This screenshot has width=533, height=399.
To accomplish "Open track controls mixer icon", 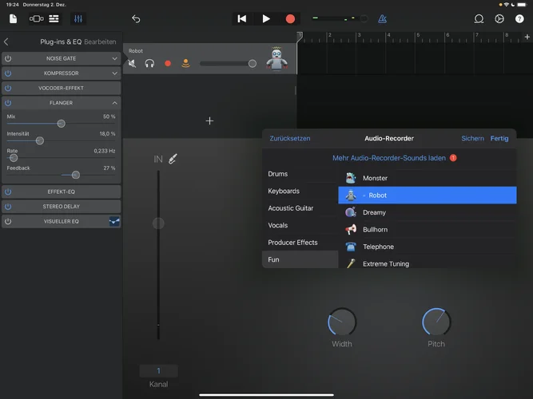I will pyautogui.click(x=78, y=18).
